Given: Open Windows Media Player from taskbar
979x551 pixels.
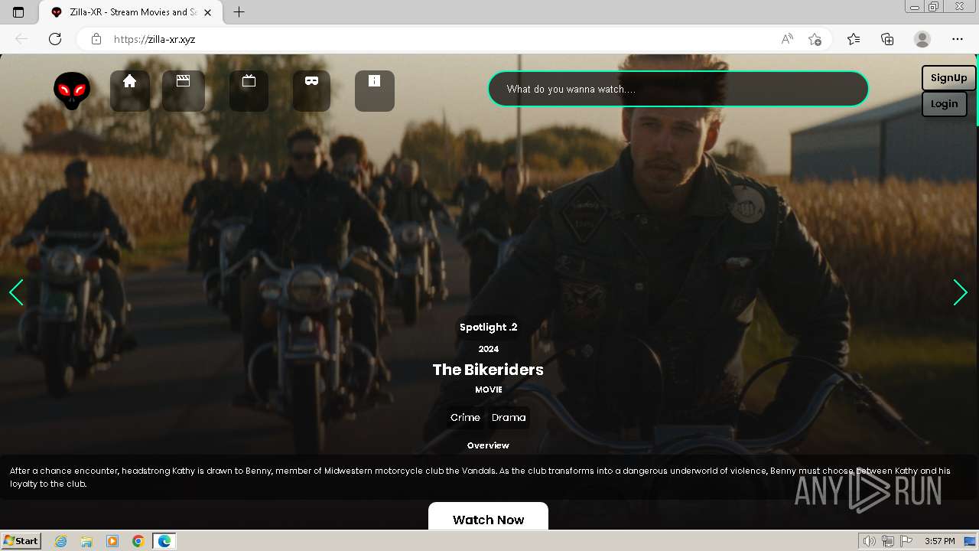Looking at the screenshot, I should [x=112, y=541].
